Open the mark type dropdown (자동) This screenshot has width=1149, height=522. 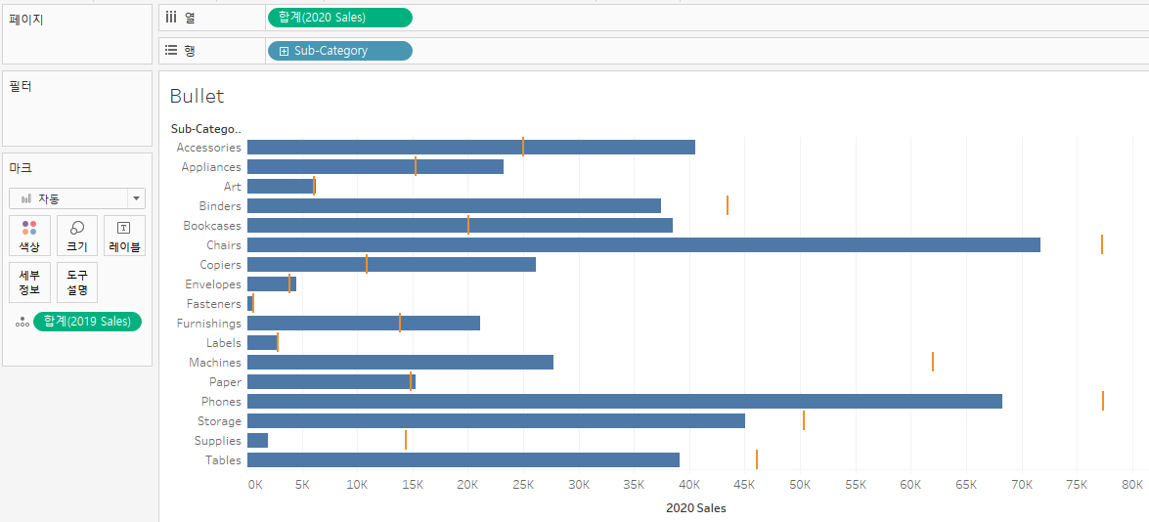pyautogui.click(x=77, y=198)
